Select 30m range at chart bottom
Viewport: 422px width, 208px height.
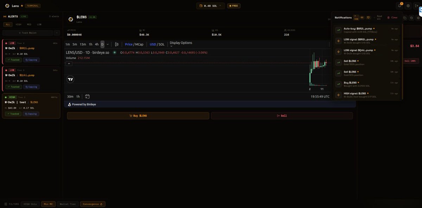tap(70, 96)
